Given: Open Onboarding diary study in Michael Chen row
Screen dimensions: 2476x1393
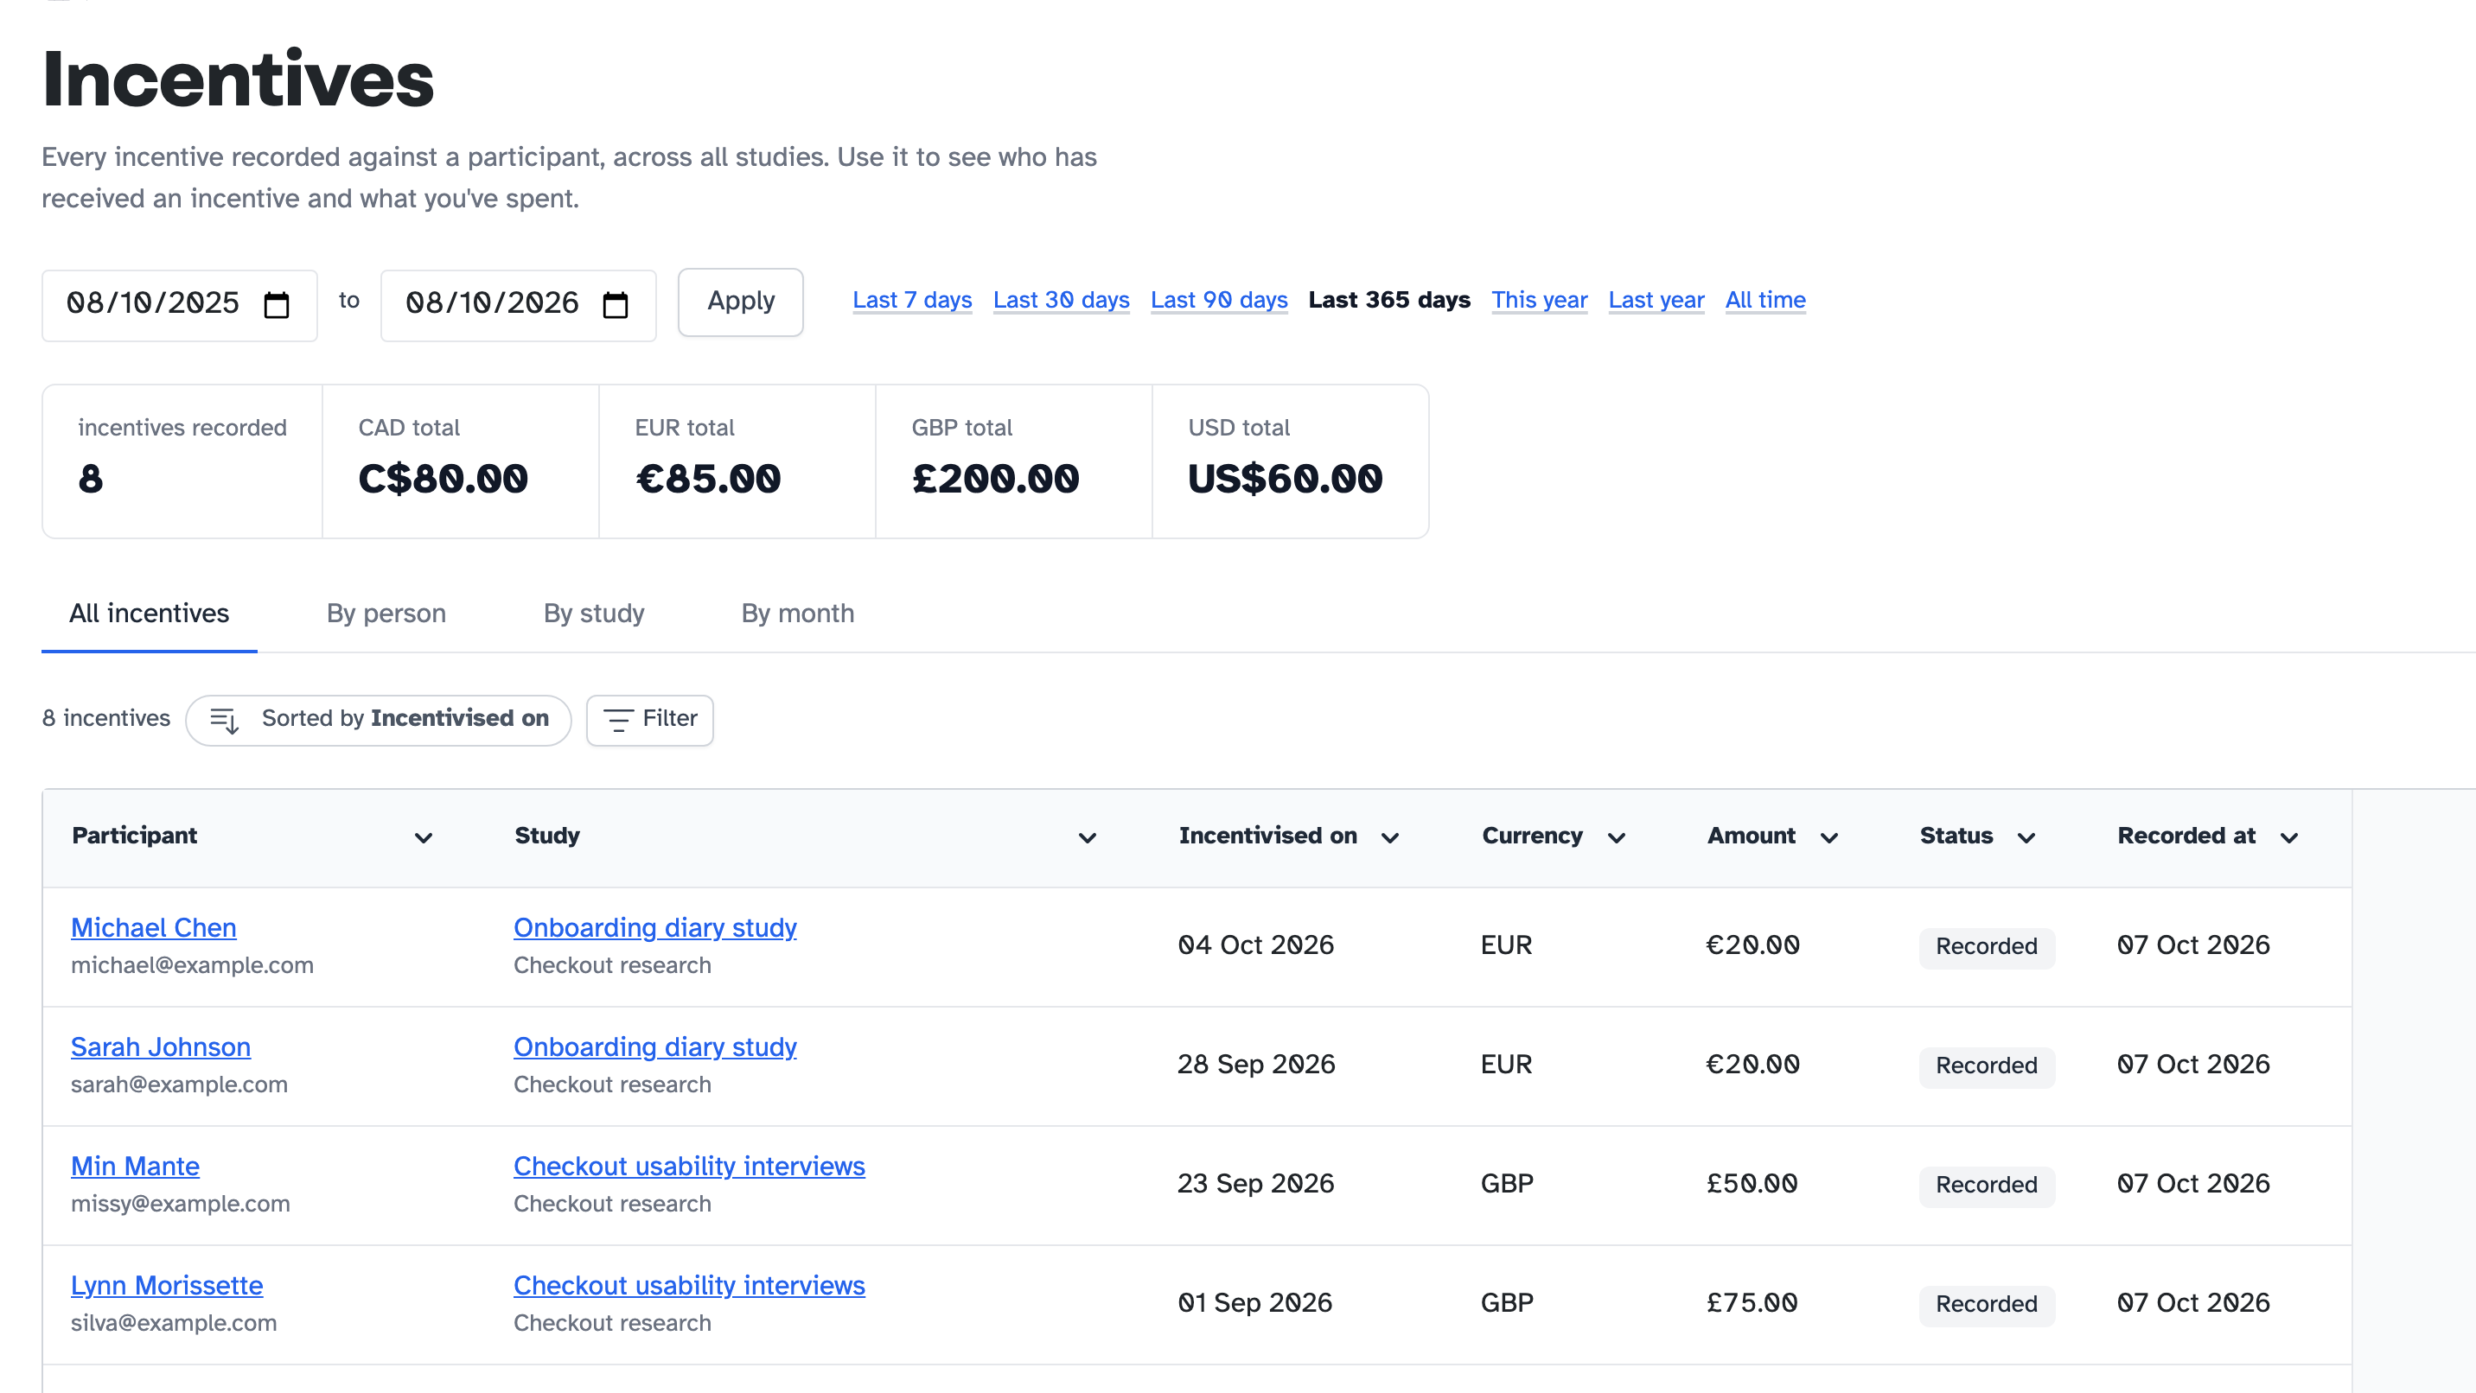Looking at the screenshot, I should (654, 928).
